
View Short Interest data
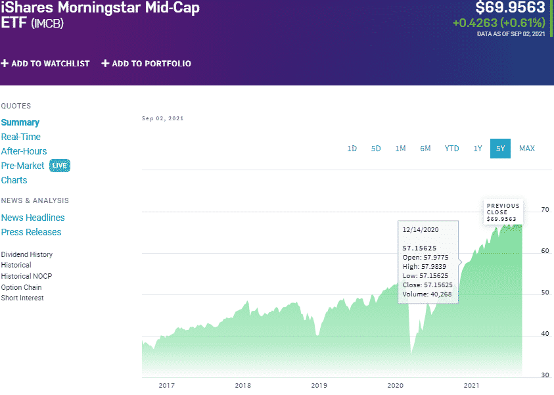coord(22,298)
